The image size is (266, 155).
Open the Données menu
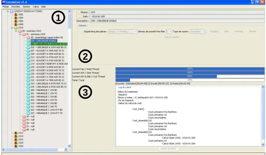coord(15,7)
